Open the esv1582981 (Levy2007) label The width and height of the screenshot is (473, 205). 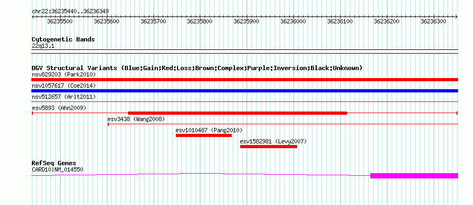point(273,141)
